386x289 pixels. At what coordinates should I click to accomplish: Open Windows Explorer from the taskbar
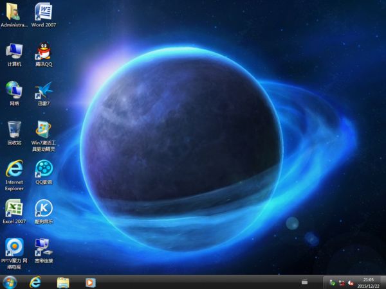[x=63, y=282]
